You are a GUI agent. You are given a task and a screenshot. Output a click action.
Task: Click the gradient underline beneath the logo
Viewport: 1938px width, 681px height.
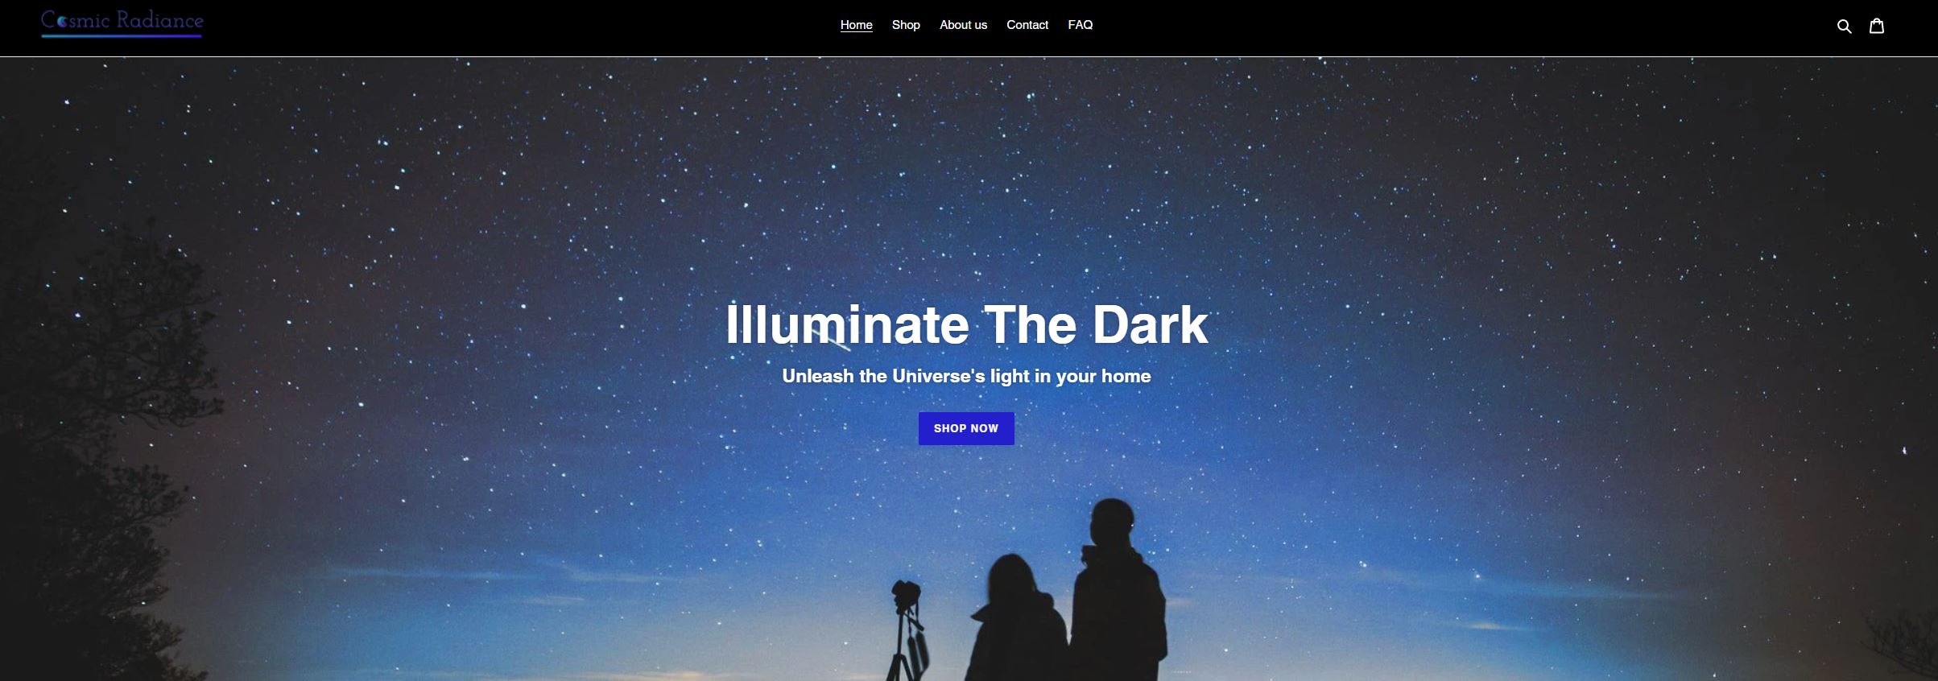(x=122, y=35)
